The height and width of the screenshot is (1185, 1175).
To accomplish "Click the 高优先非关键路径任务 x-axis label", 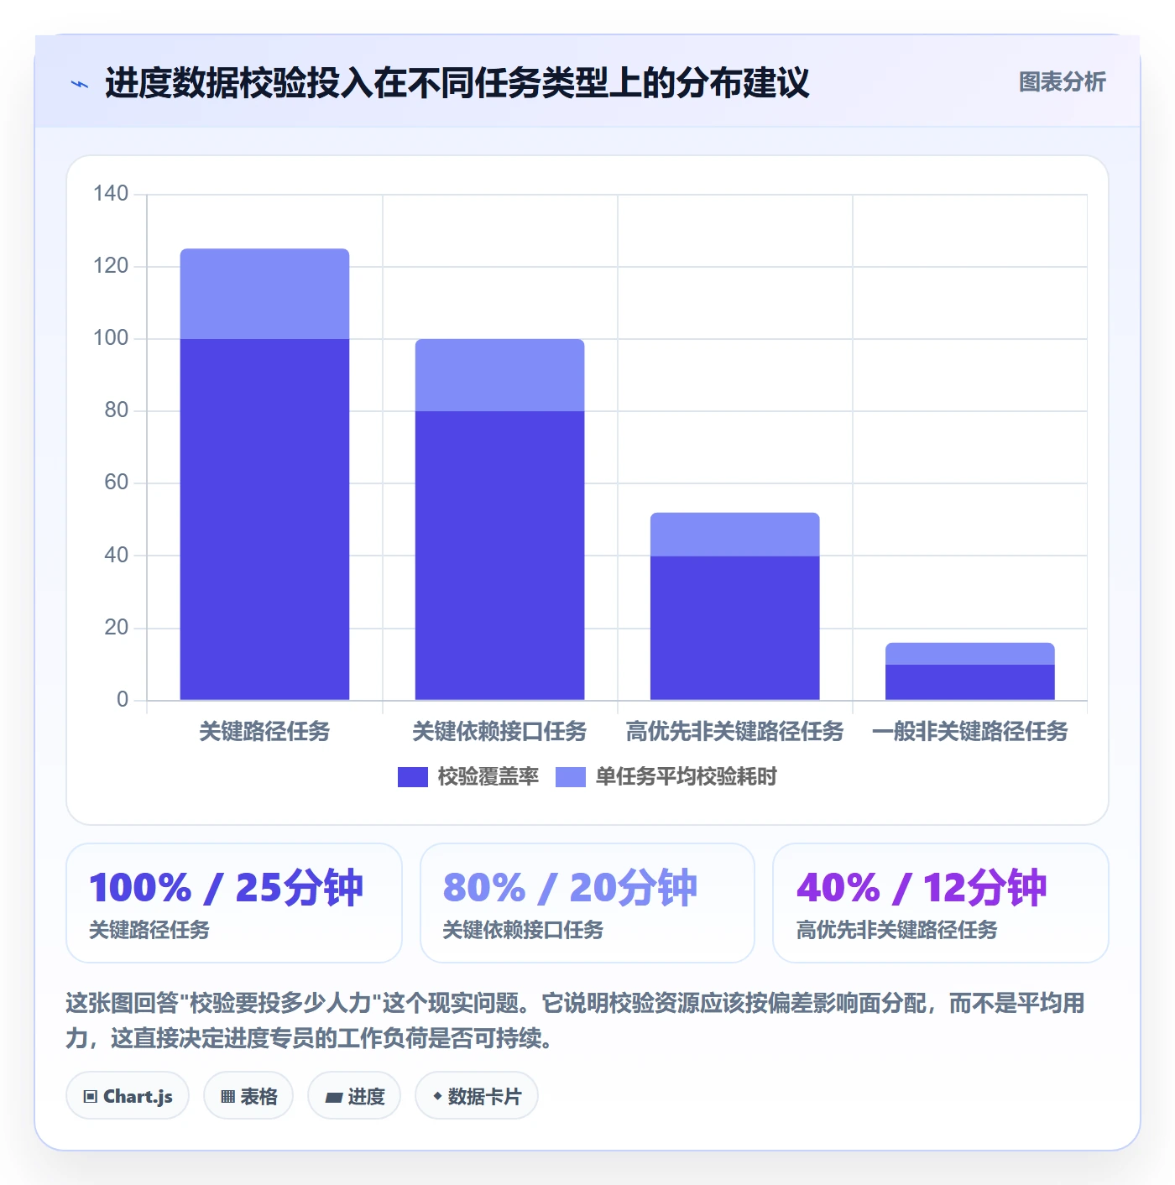I will click(735, 732).
